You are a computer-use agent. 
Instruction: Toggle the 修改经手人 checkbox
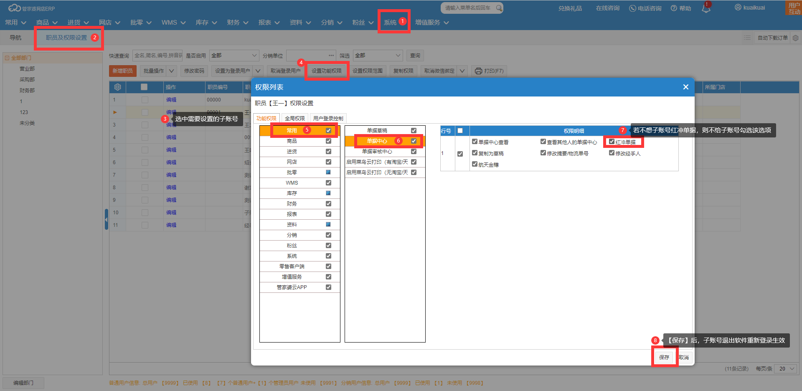pyautogui.click(x=612, y=153)
